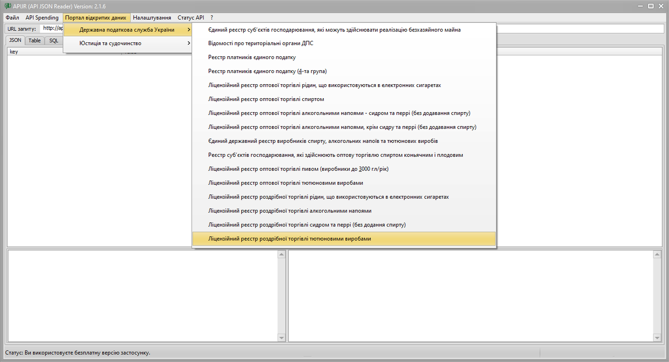Image resolution: width=669 pixels, height=362 pixels.
Task: Switch to the SQL tab
Action: tap(54, 41)
